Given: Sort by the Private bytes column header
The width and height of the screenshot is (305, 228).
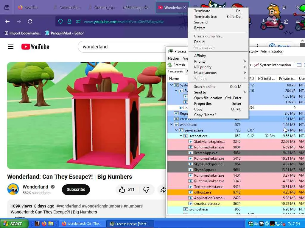Looking at the screenshot, I should click(x=287, y=78).
